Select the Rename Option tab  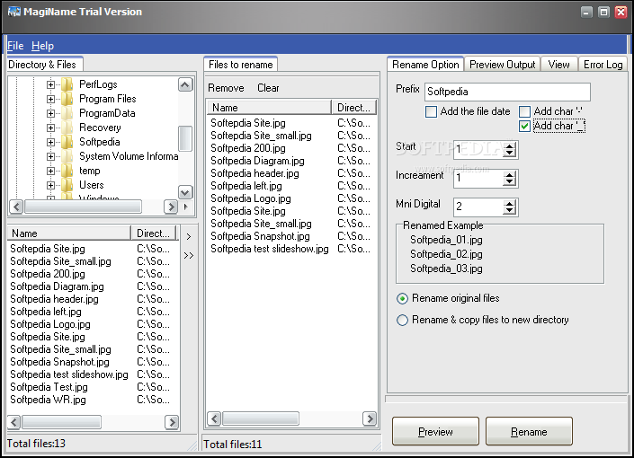(425, 65)
